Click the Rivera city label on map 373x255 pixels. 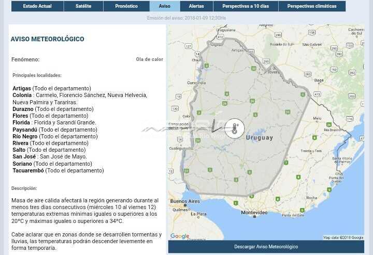coord(273,72)
